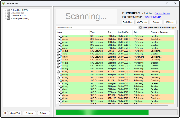Tick the checkbox for cf.svg
This screenshot has width=180, height=118.
coord(58,39)
